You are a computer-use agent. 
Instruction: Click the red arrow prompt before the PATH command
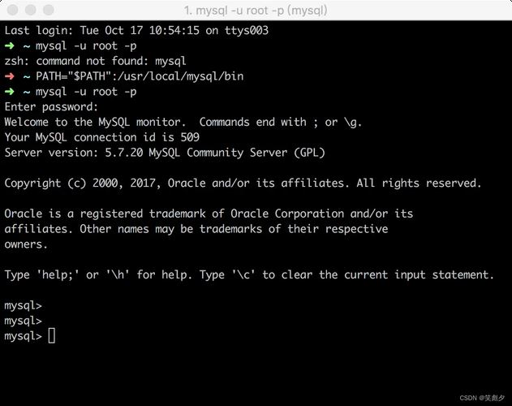[x=10, y=76]
